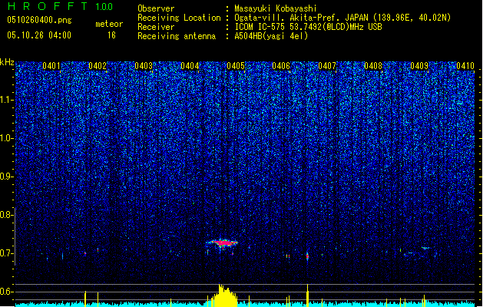Viewport: 483px width, 307px height.
Task: Click the 0408 time marker
Action: (x=373, y=66)
